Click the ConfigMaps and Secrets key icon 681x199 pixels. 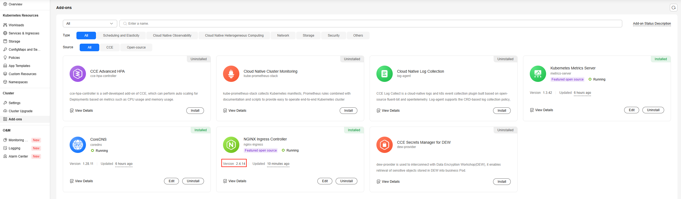(x=5, y=49)
